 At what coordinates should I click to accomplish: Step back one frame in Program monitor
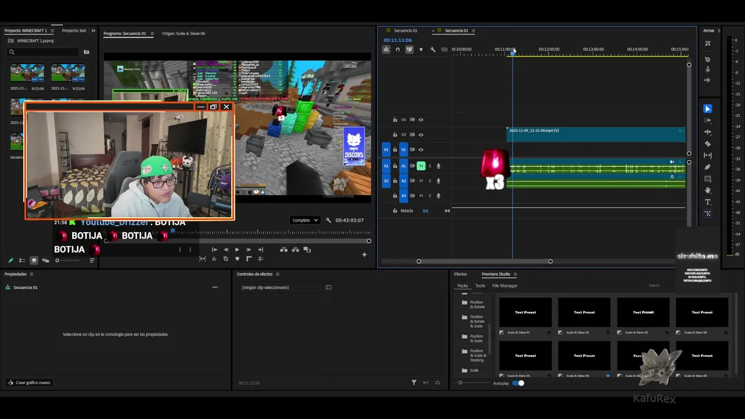pos(226,250)
